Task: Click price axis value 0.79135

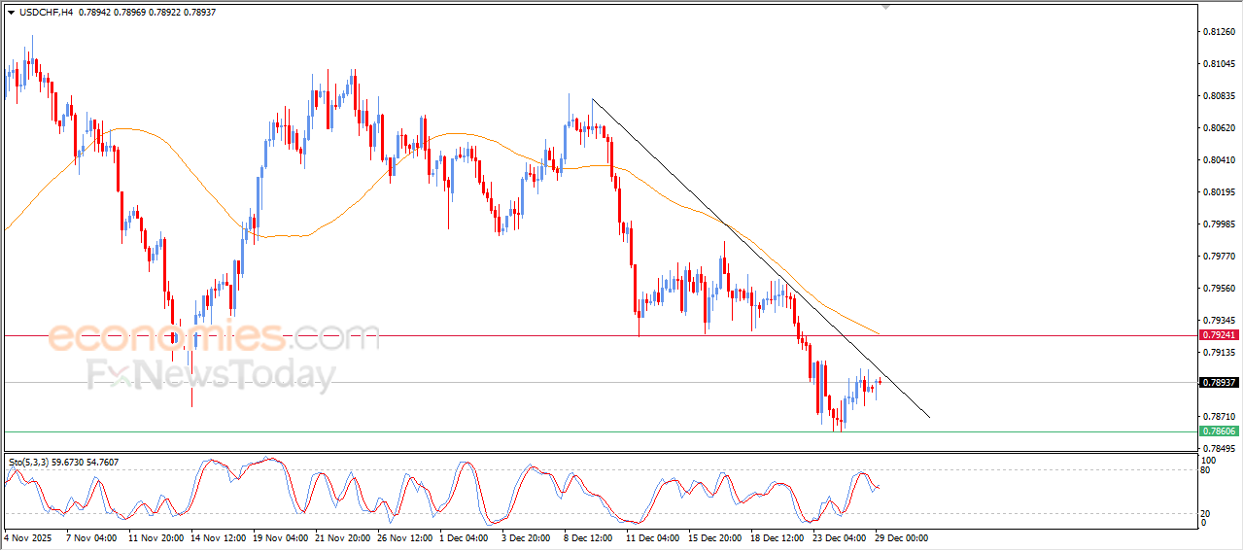Action: point(1221,353)
